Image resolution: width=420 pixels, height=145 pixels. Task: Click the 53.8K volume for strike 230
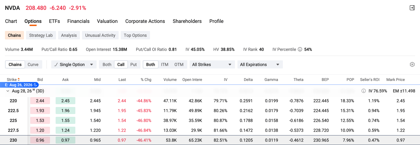click(x=171, y=140)
